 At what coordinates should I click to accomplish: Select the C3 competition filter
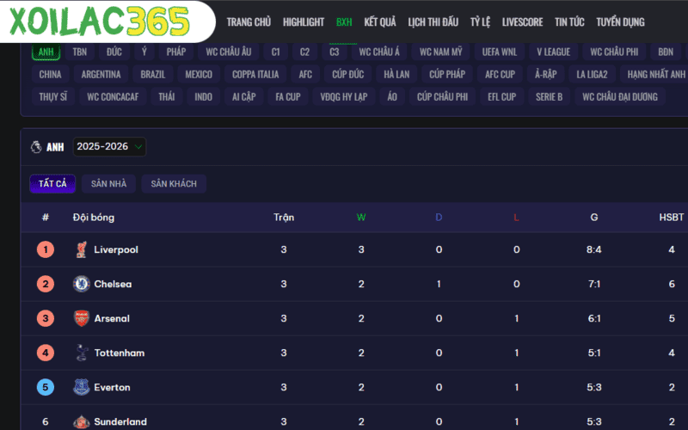[335, 52]
